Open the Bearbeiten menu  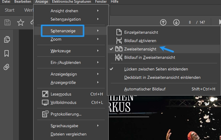23,2
